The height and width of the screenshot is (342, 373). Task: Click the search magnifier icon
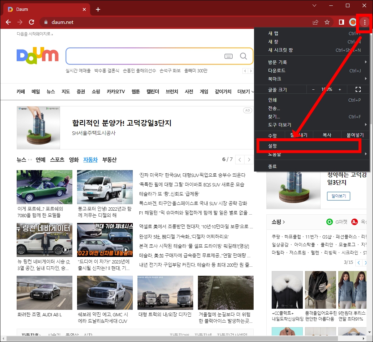pyautogui.click(x=243, y=56)
